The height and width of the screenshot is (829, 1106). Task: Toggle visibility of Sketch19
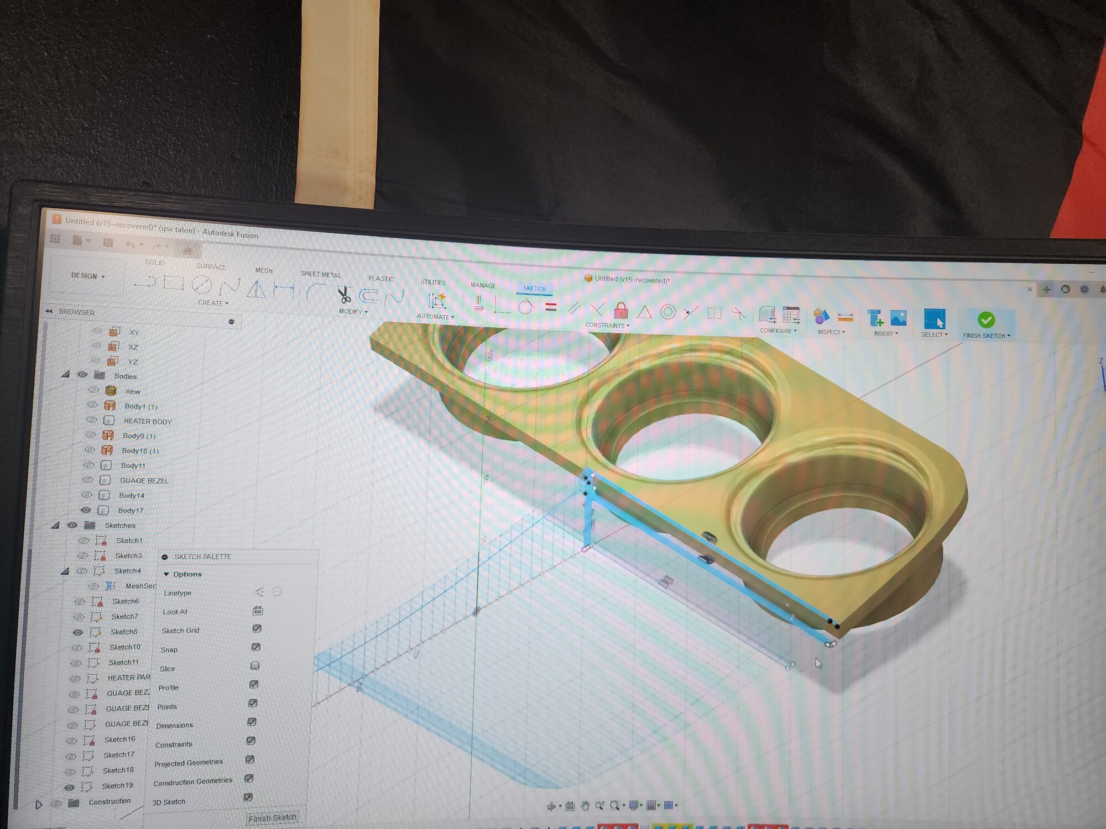coord(69,787)
